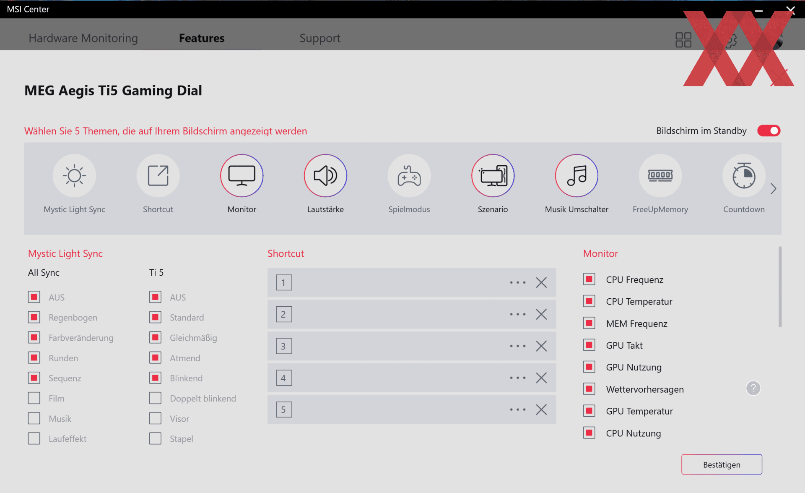The image size is (805, 493).
Task: Deselect the Monitor theme icon
Action: 242,175
